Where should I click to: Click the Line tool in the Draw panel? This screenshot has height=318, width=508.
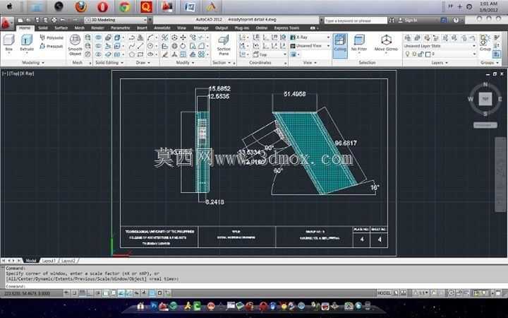[140, 46]
